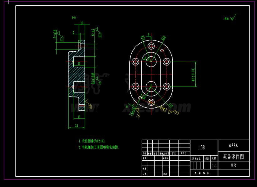Select note 1 about R2-R3 fillets
The image size is (257, 187).
(x=92, y=141)
